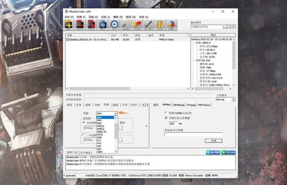Open the INFO toolbar icon
This screenshot has width=287, height=185.
click(x=103, y=25)
